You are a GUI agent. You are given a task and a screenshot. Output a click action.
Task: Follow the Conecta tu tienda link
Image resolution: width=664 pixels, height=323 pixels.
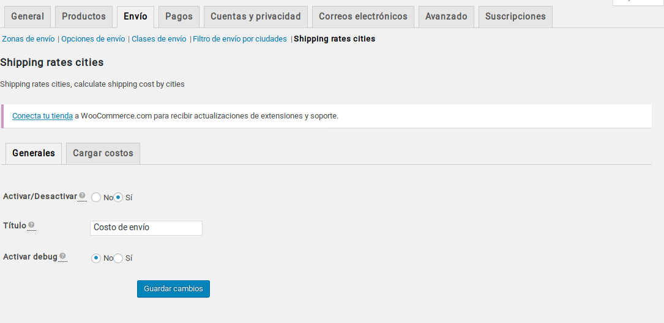42,116
